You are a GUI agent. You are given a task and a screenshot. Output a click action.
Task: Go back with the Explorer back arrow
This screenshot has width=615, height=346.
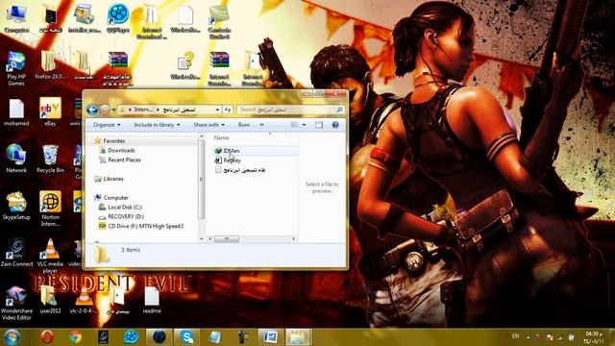click(x=92, y=110)
